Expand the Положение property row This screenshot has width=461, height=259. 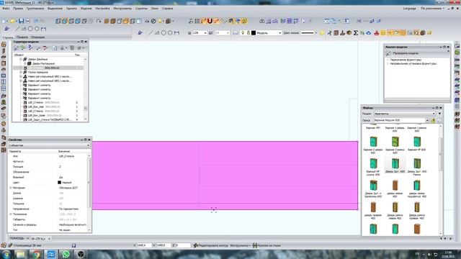click(11, 214)
